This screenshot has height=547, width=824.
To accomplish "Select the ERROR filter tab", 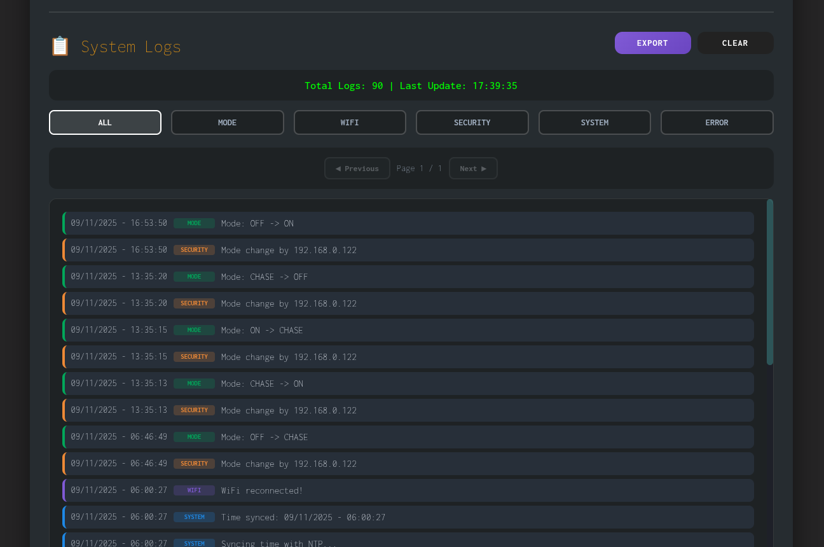I will click(717, 122).
